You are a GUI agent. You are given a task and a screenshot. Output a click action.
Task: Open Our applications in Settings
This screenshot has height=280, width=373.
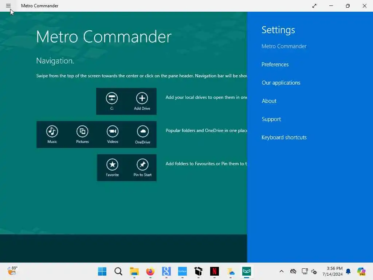coord(281,83)
